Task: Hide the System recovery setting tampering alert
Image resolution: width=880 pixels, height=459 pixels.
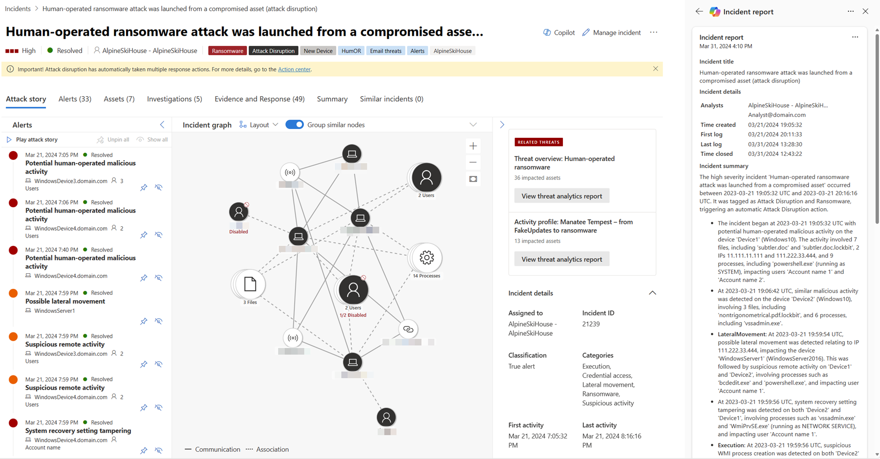Action: pyautogui.click(x=159, y=450)
